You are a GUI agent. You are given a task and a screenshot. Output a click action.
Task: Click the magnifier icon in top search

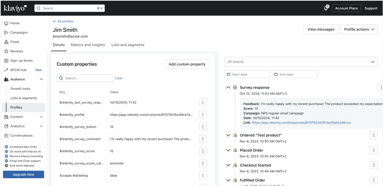(x=39, y=8)
